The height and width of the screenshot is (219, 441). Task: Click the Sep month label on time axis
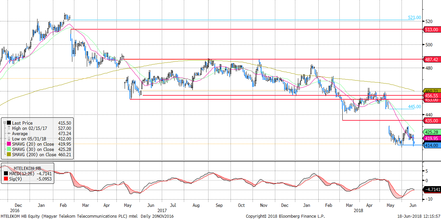[x=219, y=205]
